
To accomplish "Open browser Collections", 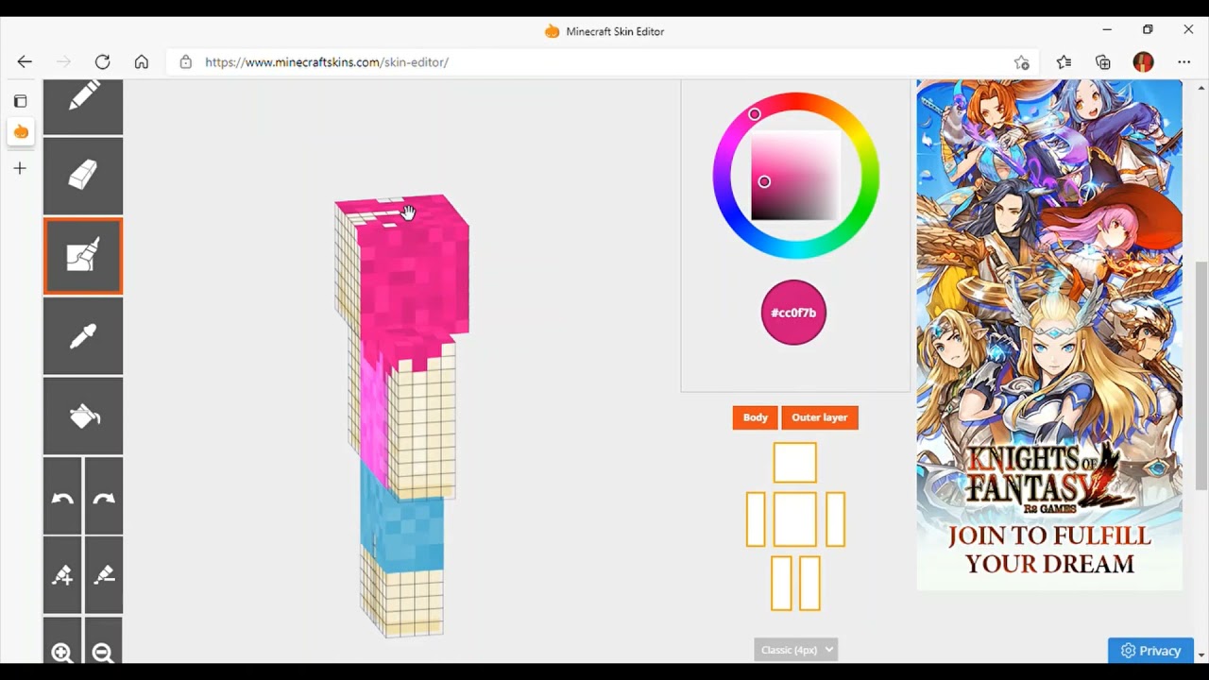I will pyautogui.click(x=1103, y=62).
